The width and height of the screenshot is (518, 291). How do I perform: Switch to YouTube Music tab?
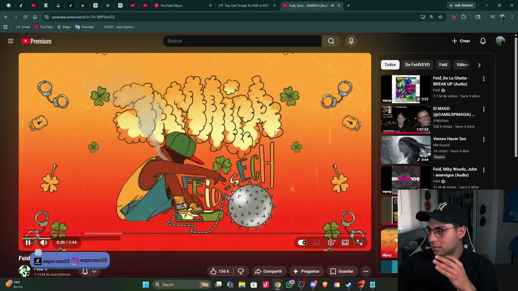point(184,5)
